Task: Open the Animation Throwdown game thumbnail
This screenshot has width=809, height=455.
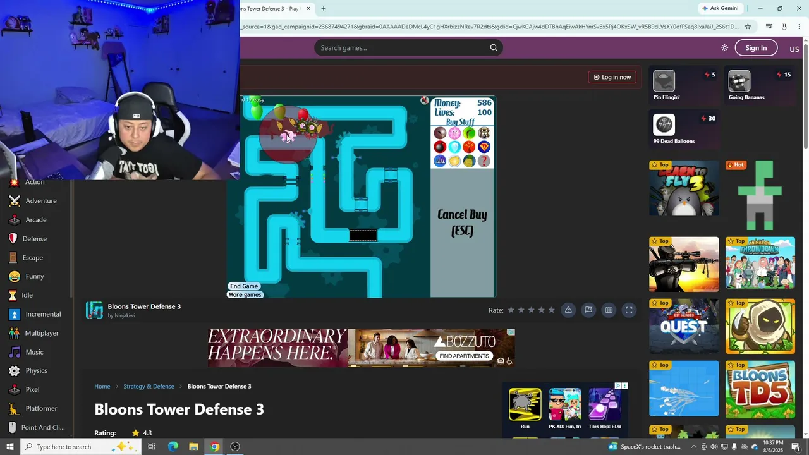Action: pyautogui.click(x=760, y=264)
